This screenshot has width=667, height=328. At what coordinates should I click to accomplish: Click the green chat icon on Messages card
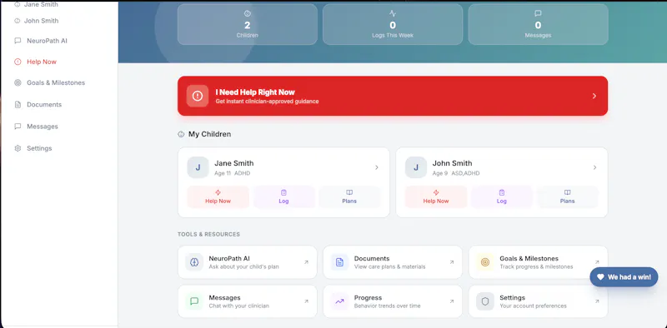[x=194, y=301]
